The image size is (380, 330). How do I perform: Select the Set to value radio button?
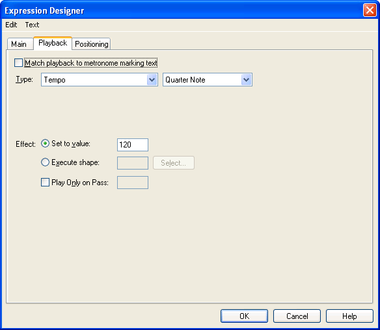(x=45, y=144)
